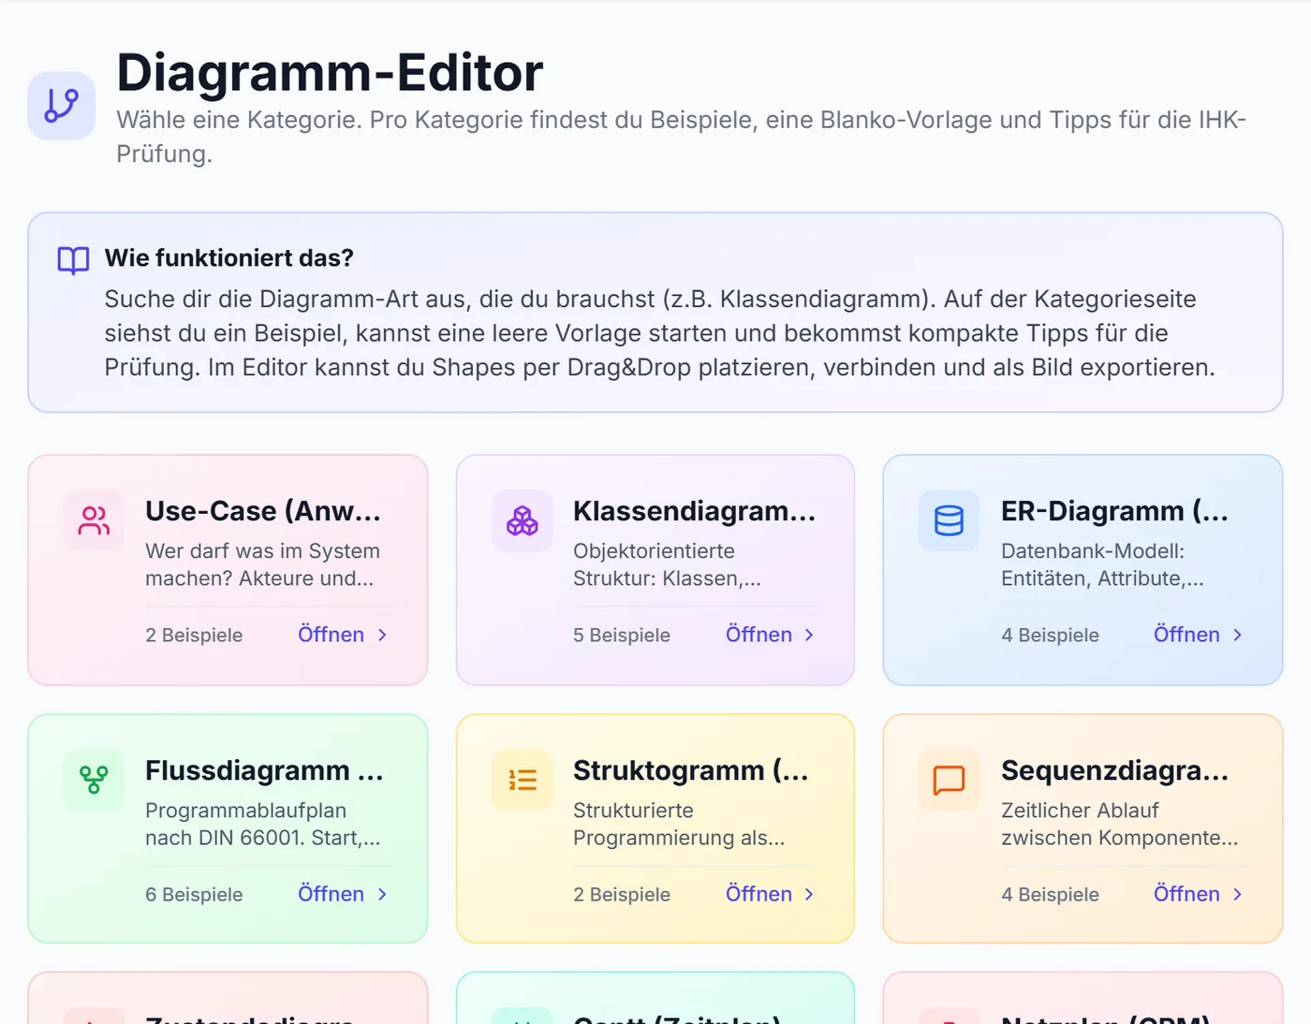Select the Use-Case users icon
This screenshot has height=1024, width=1311.
click(x=94, y=520)
